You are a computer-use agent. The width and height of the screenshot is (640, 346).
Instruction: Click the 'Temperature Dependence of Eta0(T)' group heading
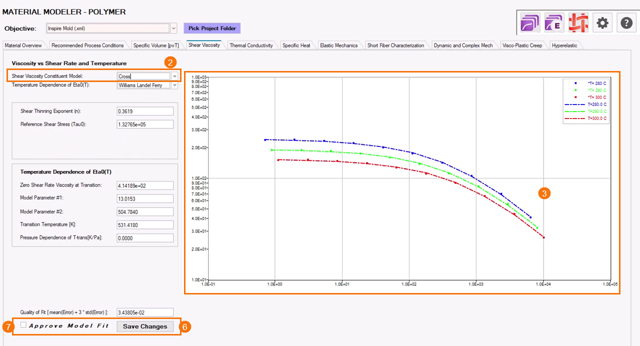[66, 172]
